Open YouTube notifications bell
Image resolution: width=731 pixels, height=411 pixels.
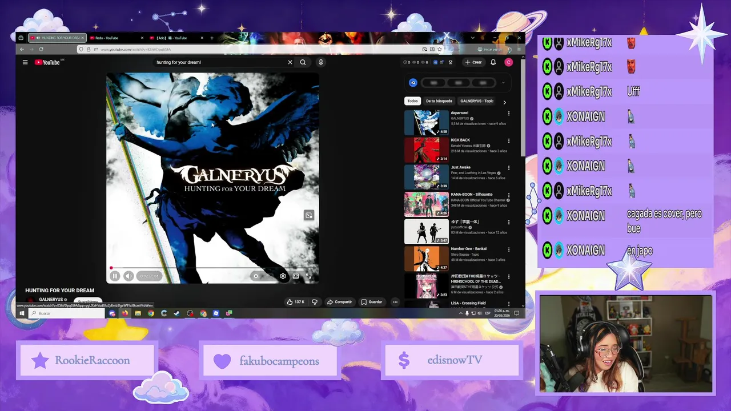493,62
